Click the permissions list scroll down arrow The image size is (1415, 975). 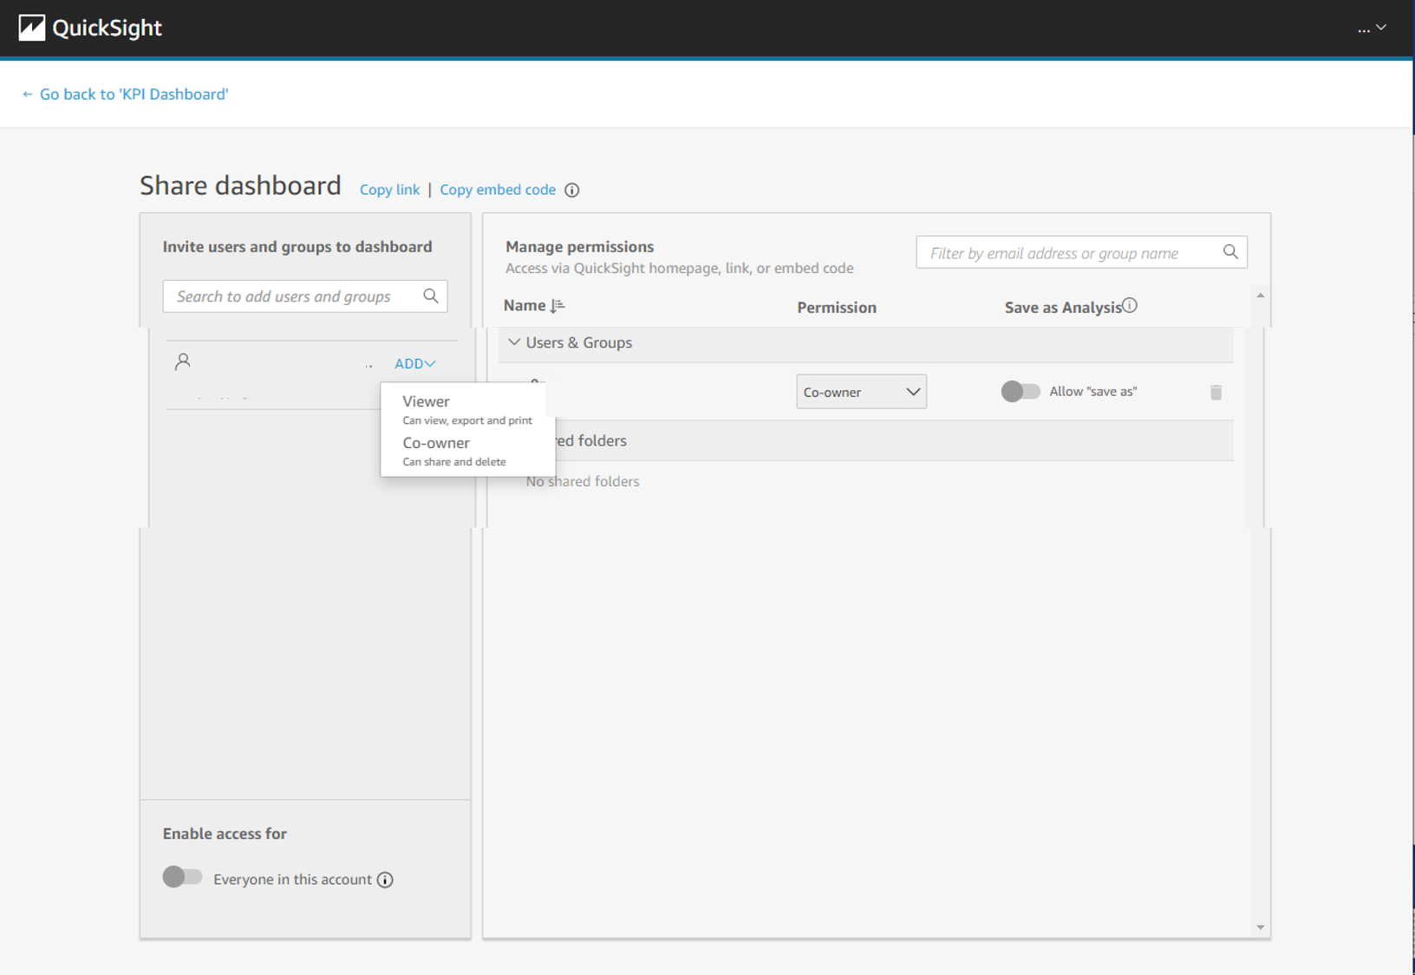pos(1261,927)
